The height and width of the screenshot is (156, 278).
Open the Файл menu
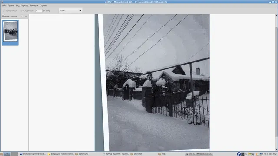click(4, 6)
